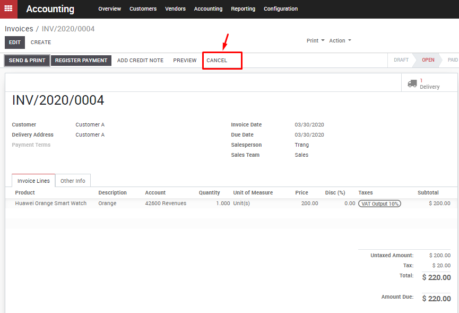
Task: Sort by Product column header
Action: coord(25,192)
